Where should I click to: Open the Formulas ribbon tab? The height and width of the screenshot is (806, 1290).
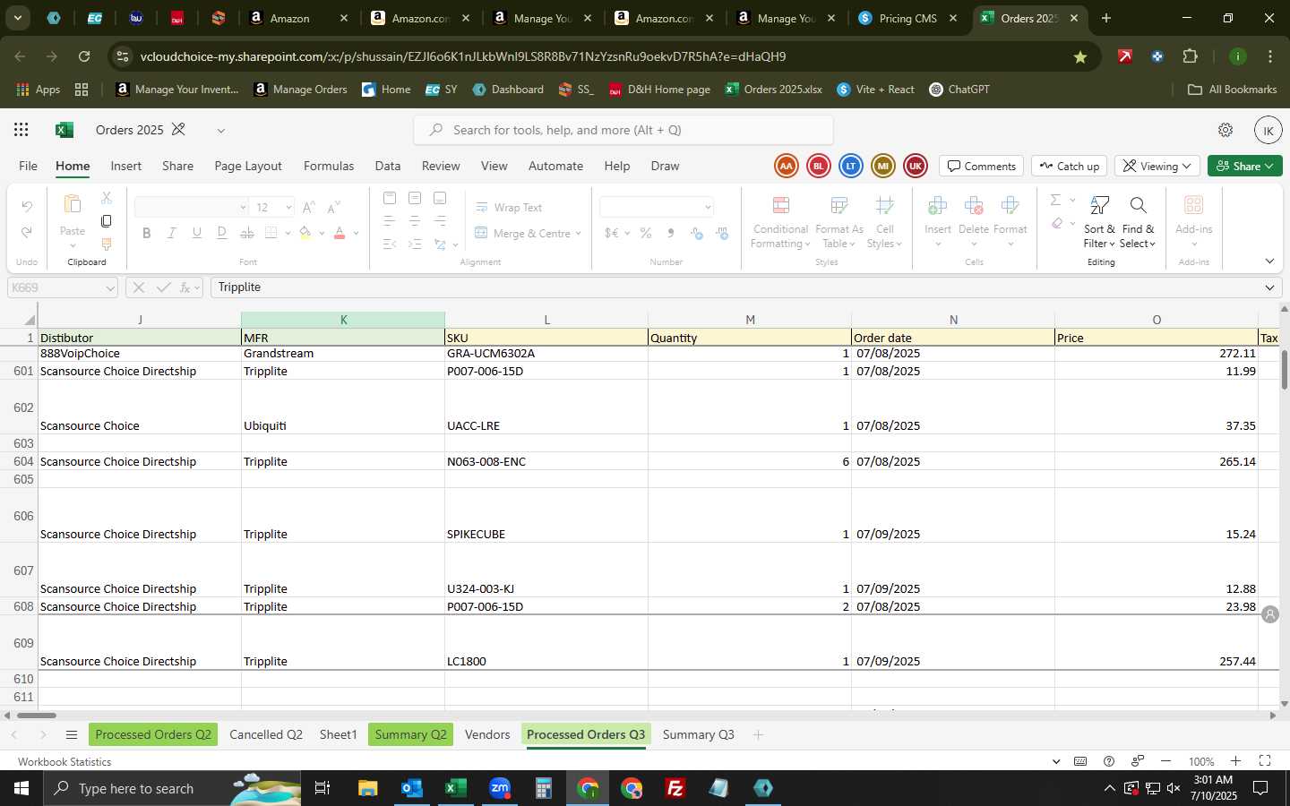pos(329,166)
